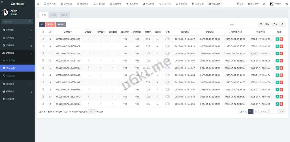Image resolution: width=290 pixels, height=142 pixels.
Task: Check the checkbox for row Id 15
Action: [x=43, y=68]
